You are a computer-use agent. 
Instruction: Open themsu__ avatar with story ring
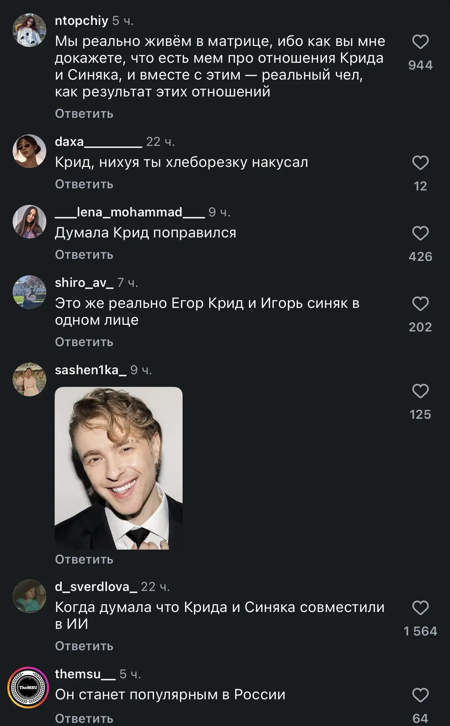pos(28,687)
